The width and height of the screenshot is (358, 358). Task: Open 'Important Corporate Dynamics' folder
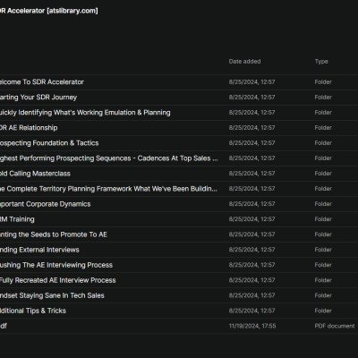pos(179,204)
